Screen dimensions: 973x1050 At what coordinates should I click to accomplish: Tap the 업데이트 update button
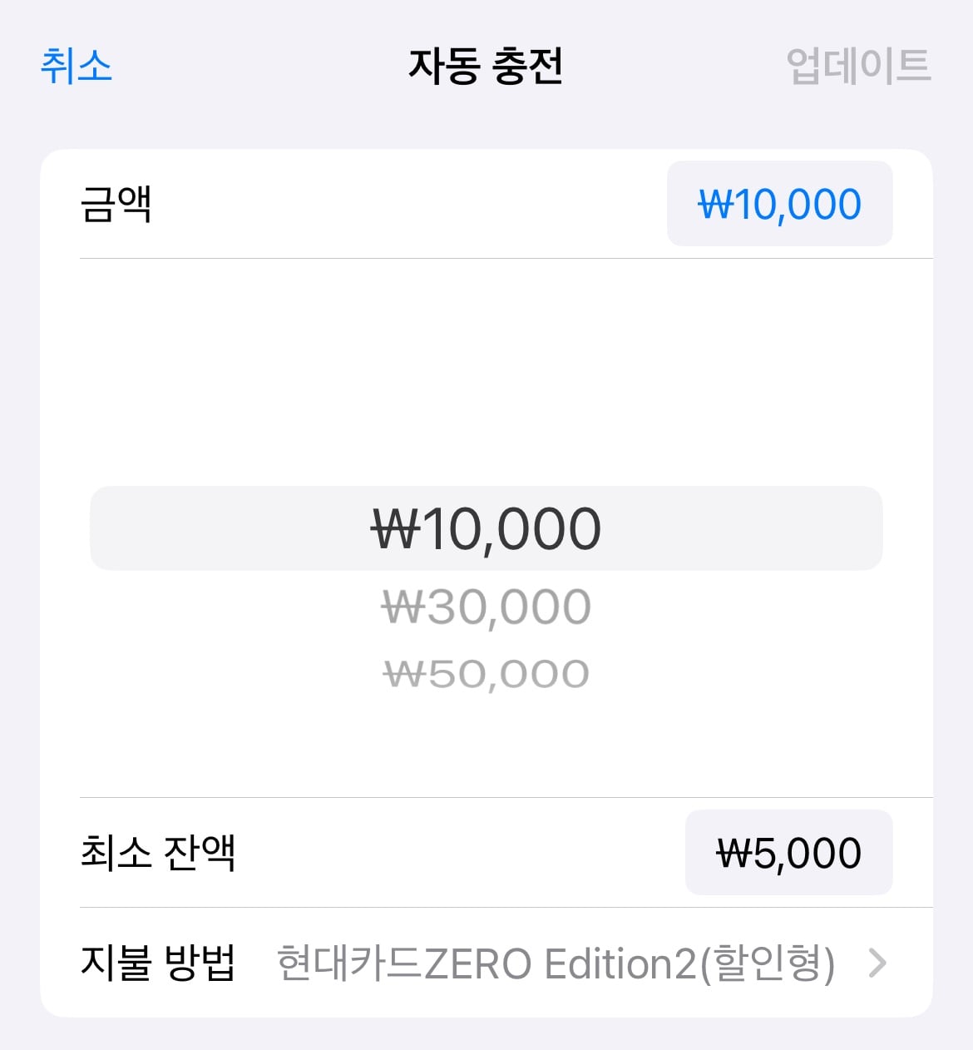[x=857, y=66]
